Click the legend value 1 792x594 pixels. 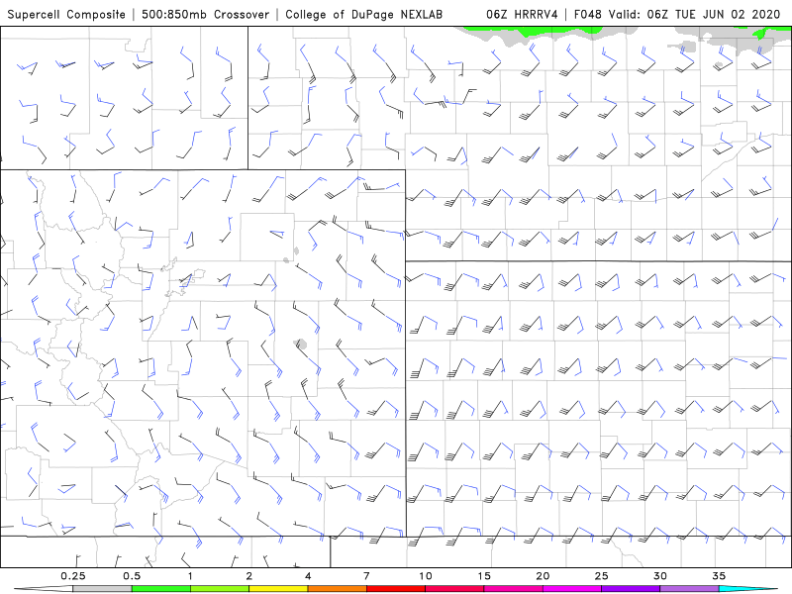point(190,576)
